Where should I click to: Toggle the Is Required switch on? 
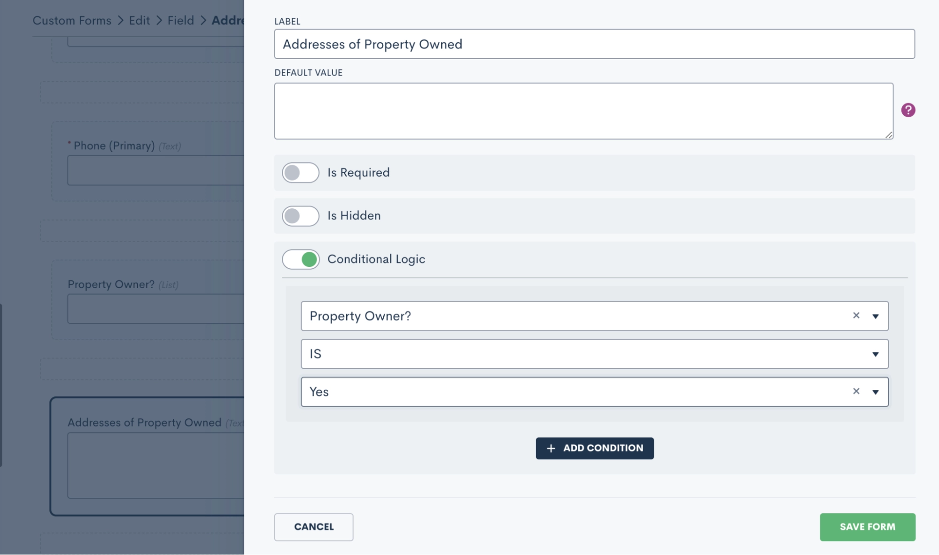pos(300,172)
